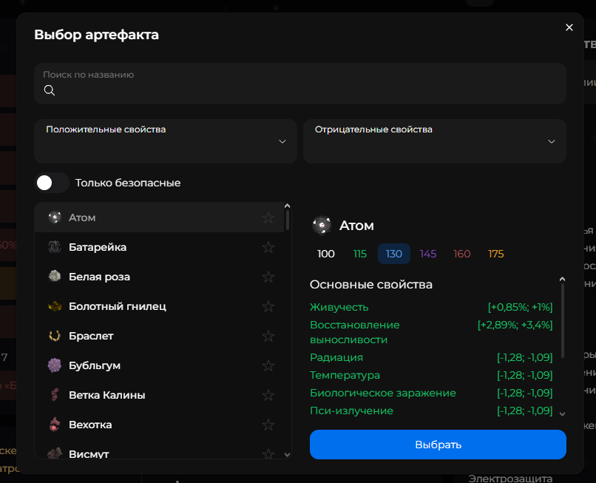Favorite Батарейка using its star
The height and width of the screenshot is (483, 596).
pyautogui.click(x=268, y=247)
